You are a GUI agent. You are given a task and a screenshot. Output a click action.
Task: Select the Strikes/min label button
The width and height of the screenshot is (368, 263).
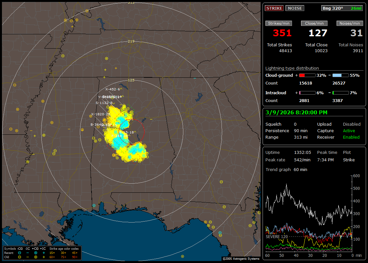coord(279,23)
